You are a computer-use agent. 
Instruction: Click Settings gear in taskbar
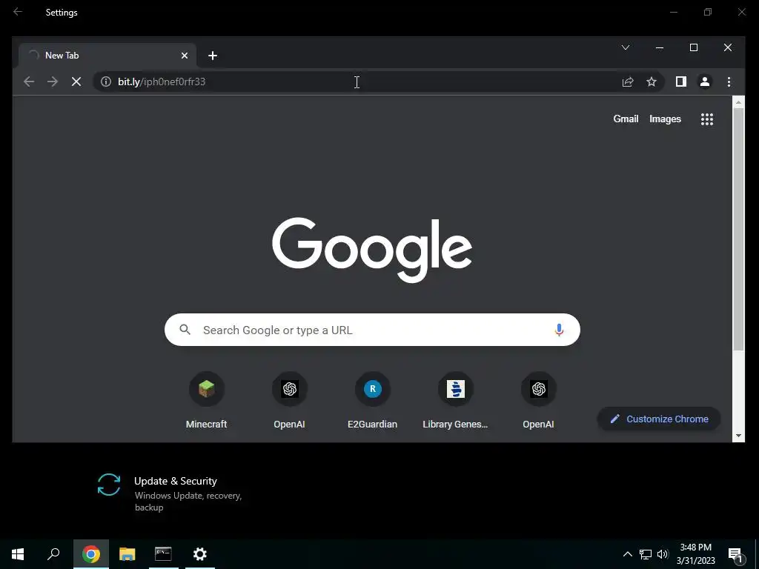point(200,554)
